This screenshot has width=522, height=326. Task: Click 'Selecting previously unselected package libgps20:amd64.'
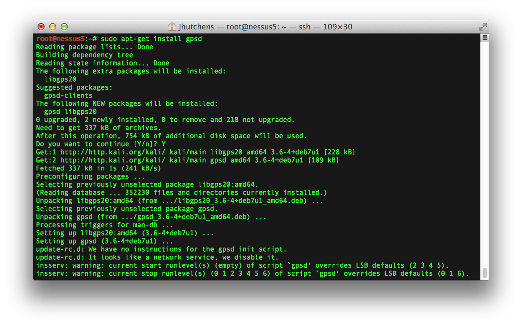[x=147, y=185]
